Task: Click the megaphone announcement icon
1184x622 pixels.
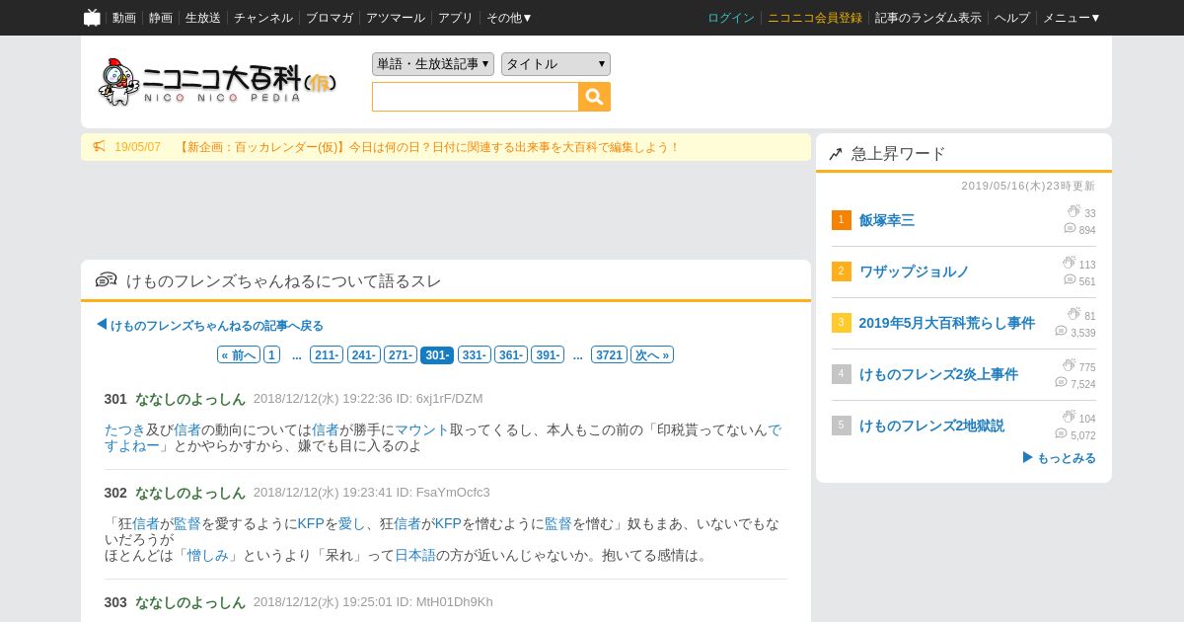Action: [x=99, y=147]
